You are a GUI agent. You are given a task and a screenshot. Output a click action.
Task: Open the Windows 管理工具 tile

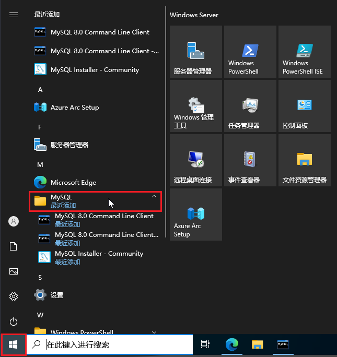[x=196, y=106]
